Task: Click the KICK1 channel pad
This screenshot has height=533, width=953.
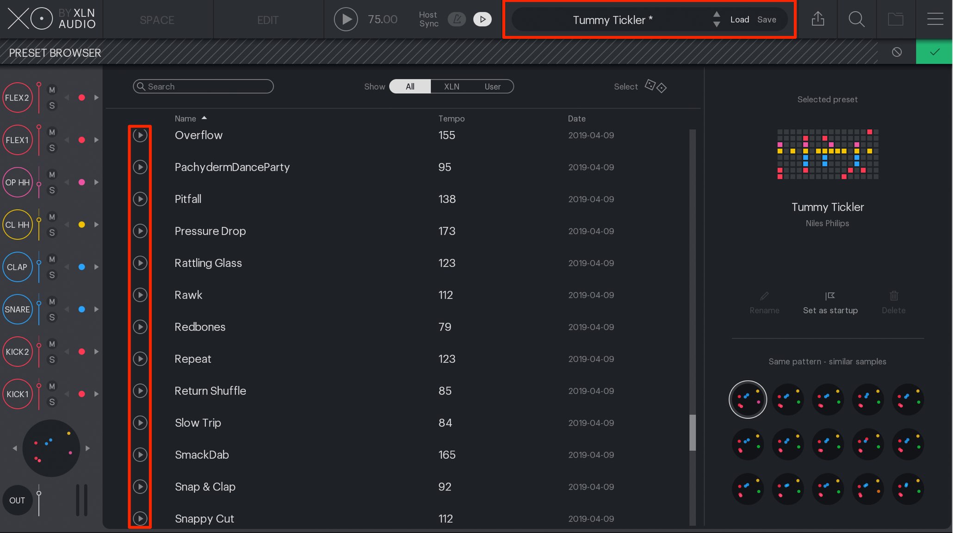Action: pyautogui.click(x=17, y=394)
